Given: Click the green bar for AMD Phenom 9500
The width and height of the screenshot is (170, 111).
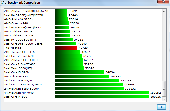Looking at the screenshot, I should pos(82,76).
